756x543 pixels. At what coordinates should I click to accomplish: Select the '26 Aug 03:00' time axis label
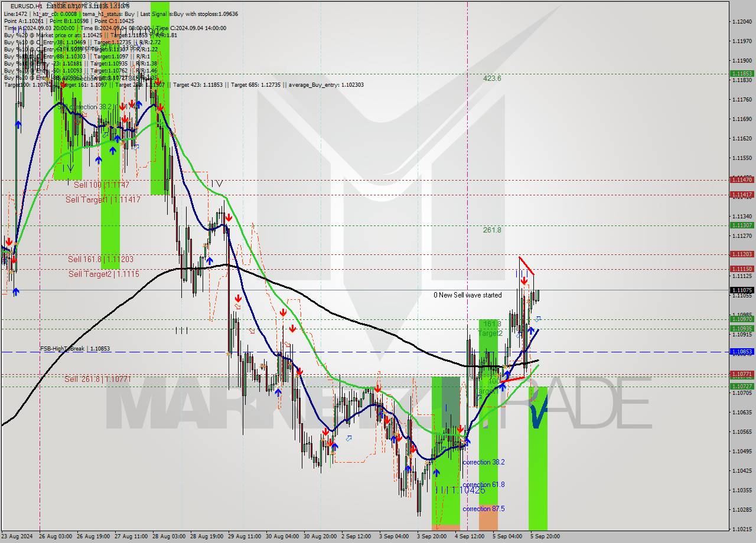[x=55, y=537]
